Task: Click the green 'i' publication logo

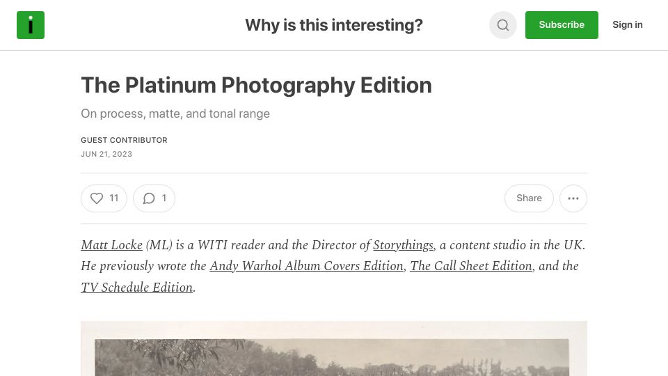Action: (30, 25)
